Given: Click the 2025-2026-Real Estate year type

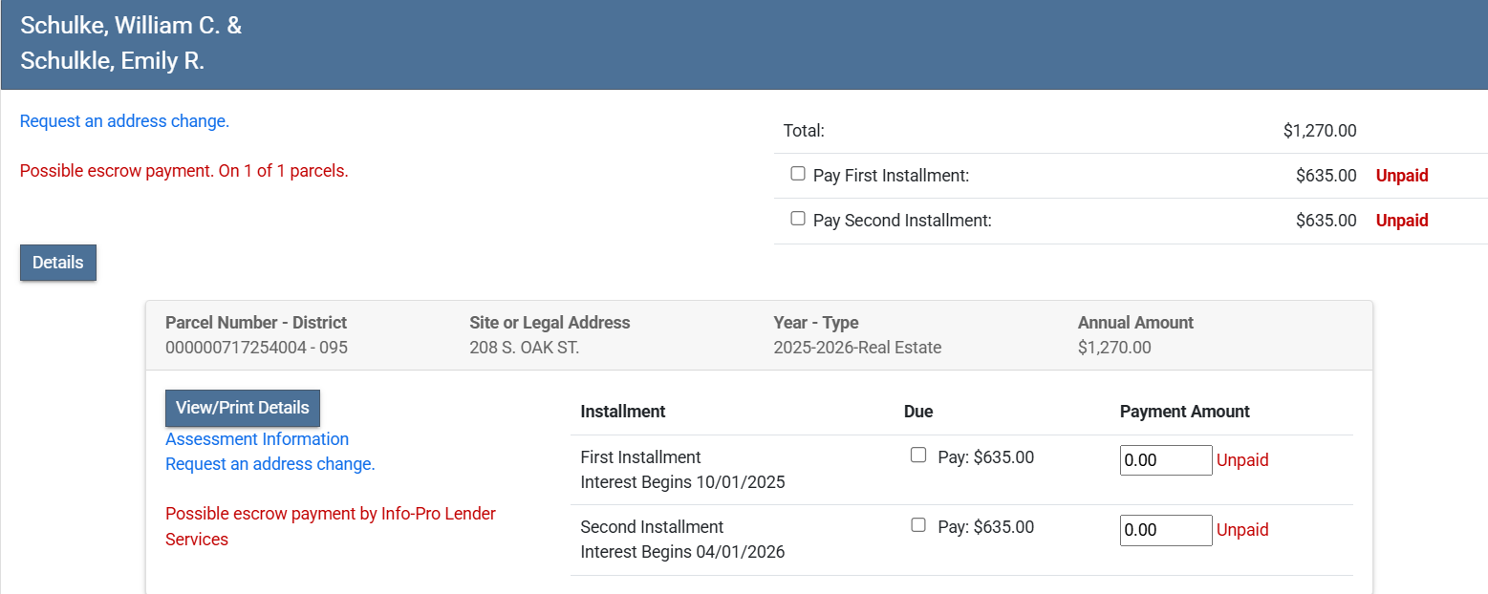Looking at the screenshot, I should (857, 348).
